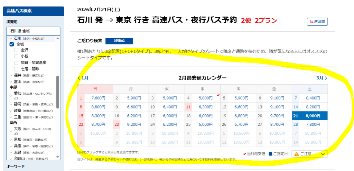Check the 金沢 departure checkbox
Screen dimensions: 354x171
pos(16,50)
